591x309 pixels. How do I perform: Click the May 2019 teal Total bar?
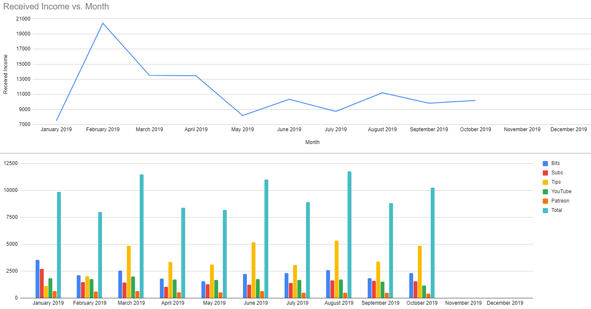(225, 254)
